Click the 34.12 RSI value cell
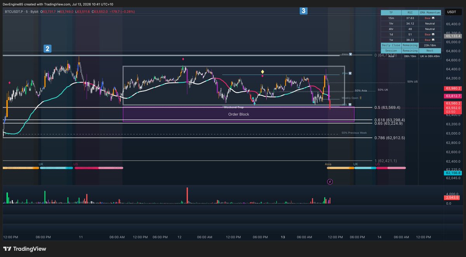Image resolution: width=466 pixels, height=257 pixels. 410,23
